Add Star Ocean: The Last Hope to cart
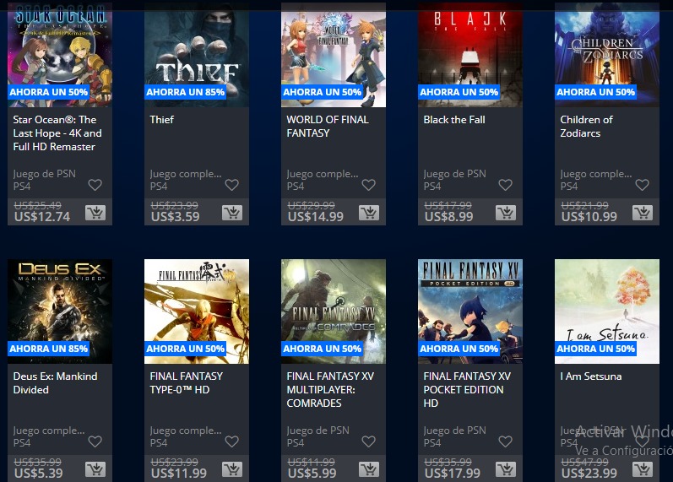673x482 pixels. pos(95,213)
